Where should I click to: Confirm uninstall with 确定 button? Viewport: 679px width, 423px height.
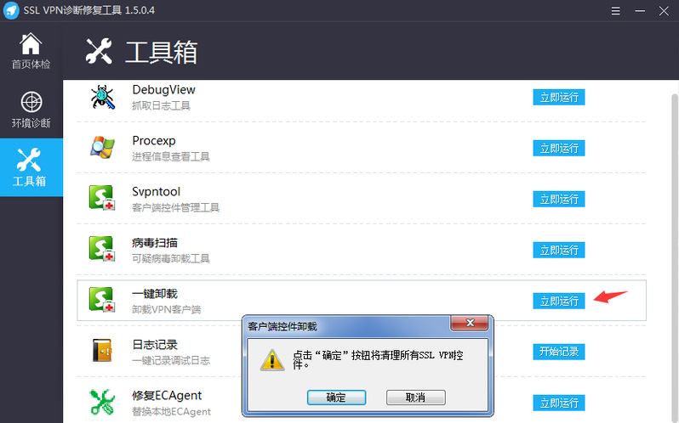(336, 398)
